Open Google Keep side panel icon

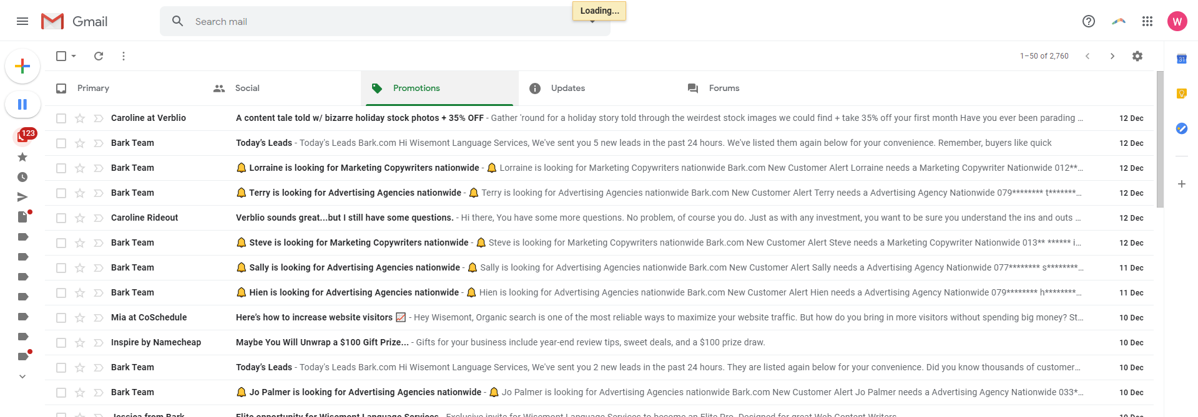click(1181, 93)
